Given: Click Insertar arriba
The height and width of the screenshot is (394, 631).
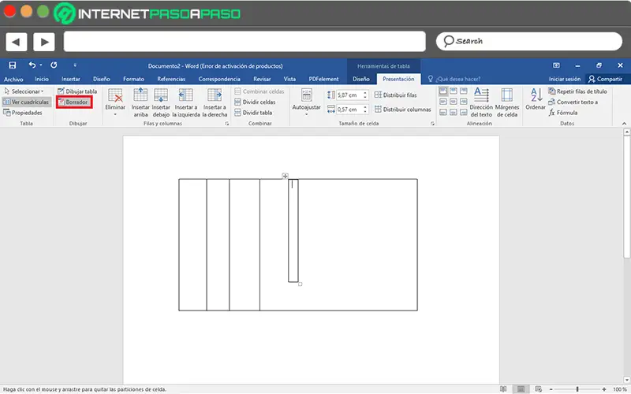Looking at the screenshot, I should (140, 102).
